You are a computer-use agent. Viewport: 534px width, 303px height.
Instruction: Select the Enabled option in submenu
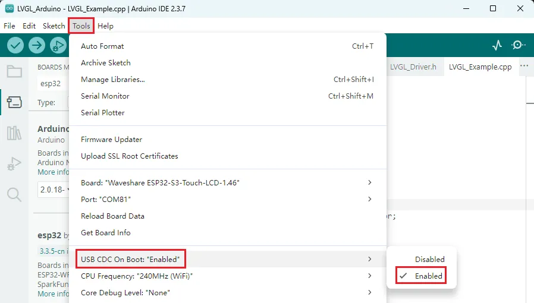pos(421,276)
